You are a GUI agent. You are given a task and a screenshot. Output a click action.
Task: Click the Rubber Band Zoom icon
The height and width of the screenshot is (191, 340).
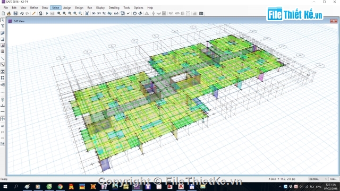[59, 13]
